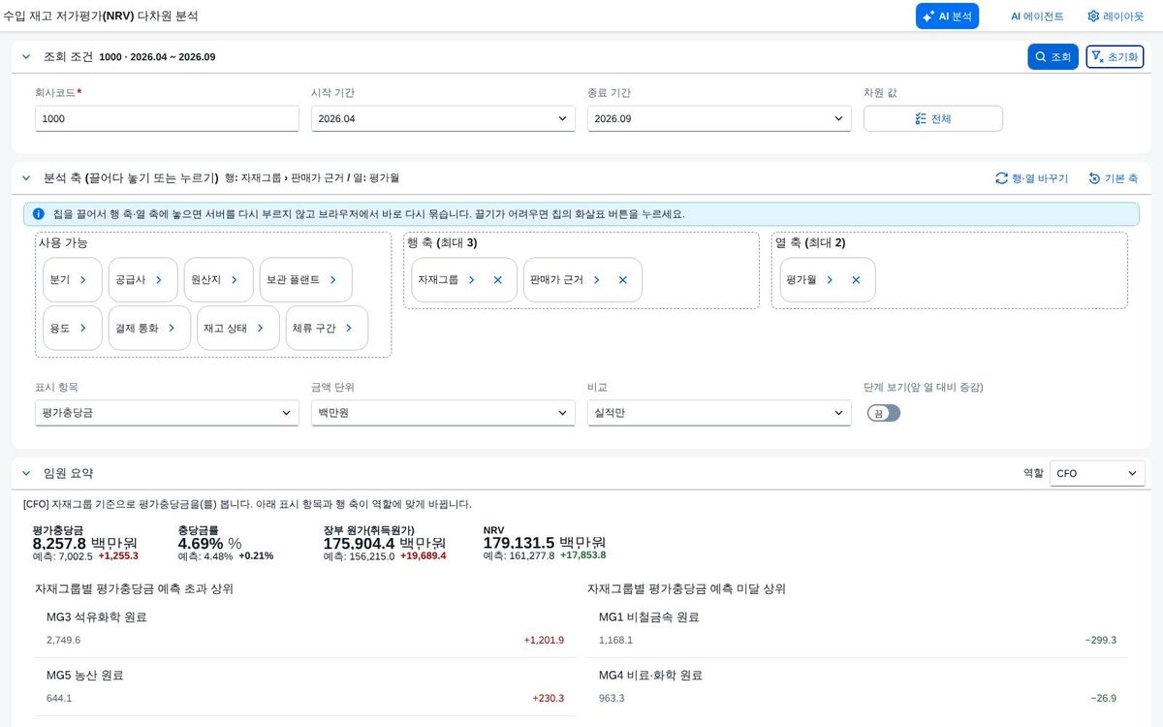Toggle 단계 보기 switch
This screenshot has width=1163, height=727.
click(884, 413)
